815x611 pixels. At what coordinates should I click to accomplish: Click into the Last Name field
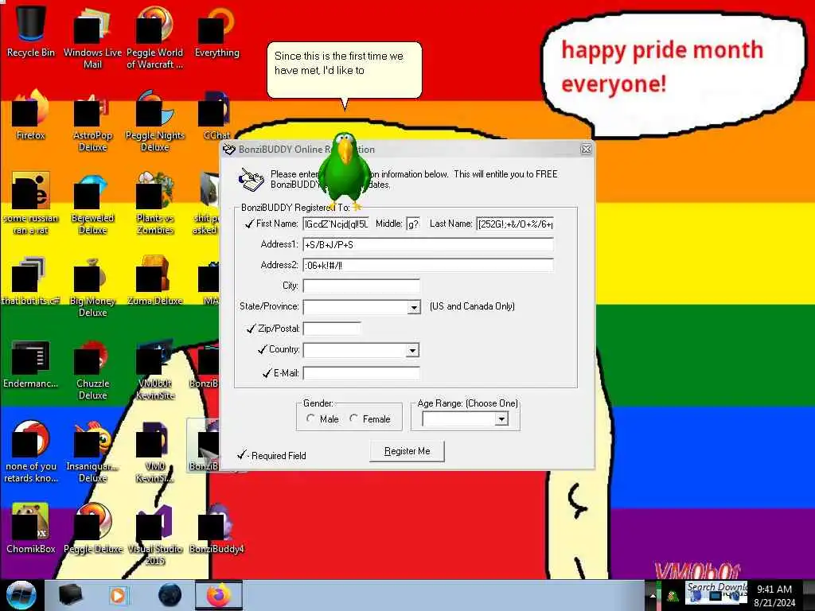pos(515,224)
